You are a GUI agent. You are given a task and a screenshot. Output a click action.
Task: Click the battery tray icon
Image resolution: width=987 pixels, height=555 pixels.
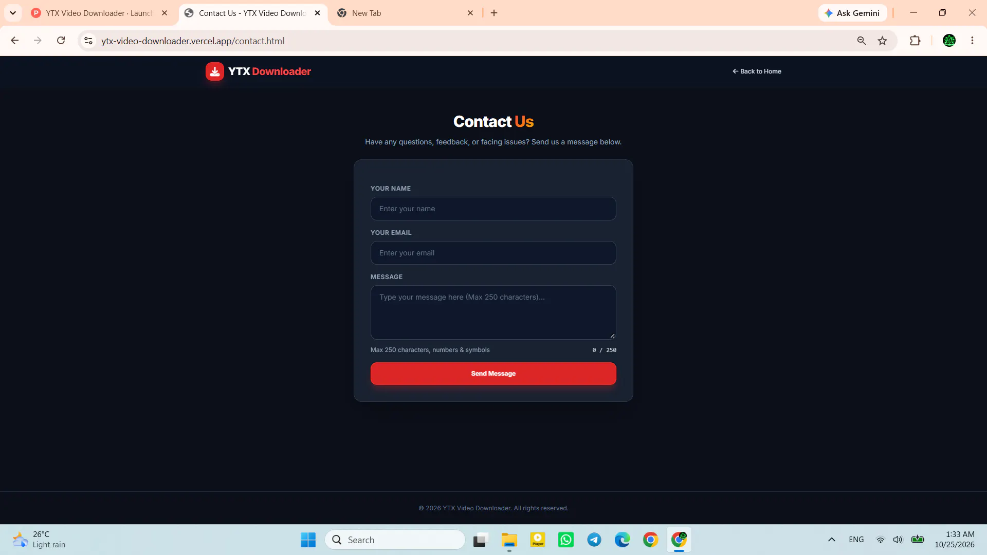coord(918,540)
